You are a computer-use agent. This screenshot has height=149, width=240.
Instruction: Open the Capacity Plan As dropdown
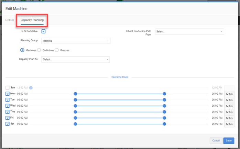(75, 59)
